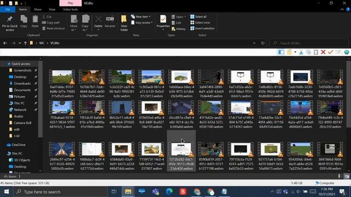Click the taskbar search box

(60, 192)
